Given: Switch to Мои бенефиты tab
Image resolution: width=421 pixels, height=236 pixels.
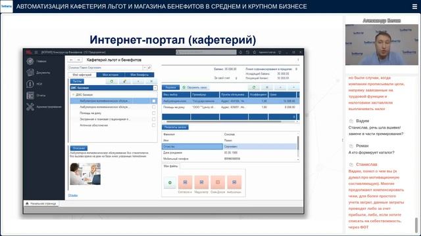Looking at the screenshot, I should click(x=139, y=75).
